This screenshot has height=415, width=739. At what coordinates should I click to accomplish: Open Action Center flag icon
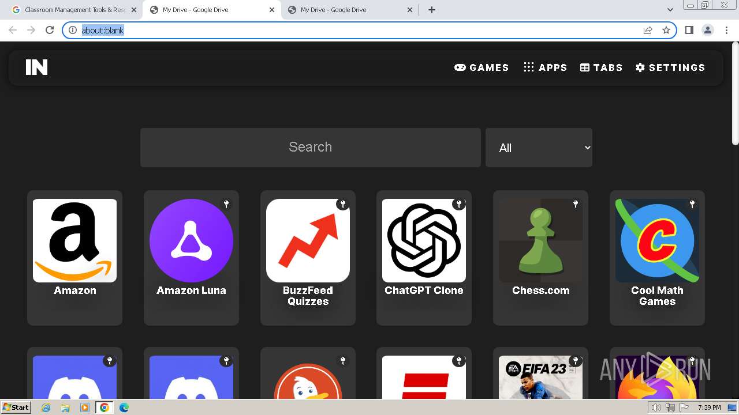pyautogui.click(x=684, y=408)
